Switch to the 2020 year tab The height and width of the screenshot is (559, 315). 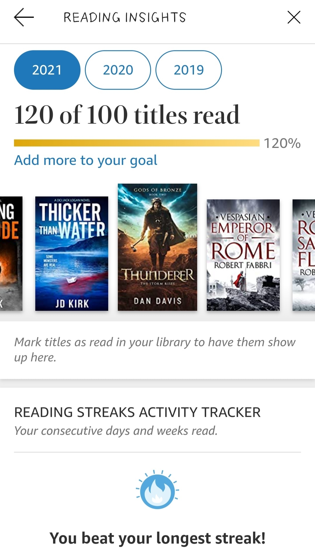[118, 70]
